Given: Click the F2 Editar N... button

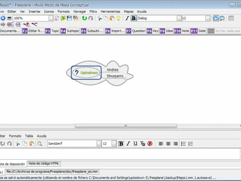Looking at the screenshot, I should click(33, 31).
